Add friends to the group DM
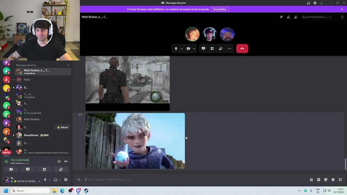347x195 pixels. [x=288, y=17]
